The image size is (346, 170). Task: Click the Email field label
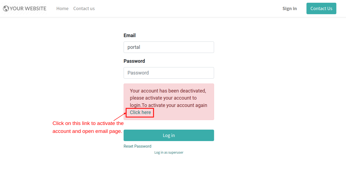[130, 35]
